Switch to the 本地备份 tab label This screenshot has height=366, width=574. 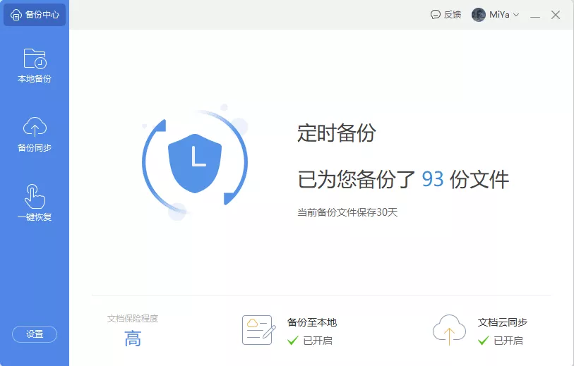35,79
